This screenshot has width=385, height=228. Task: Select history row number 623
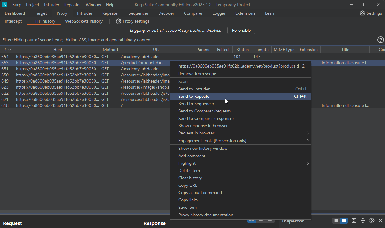pos(85,87)
